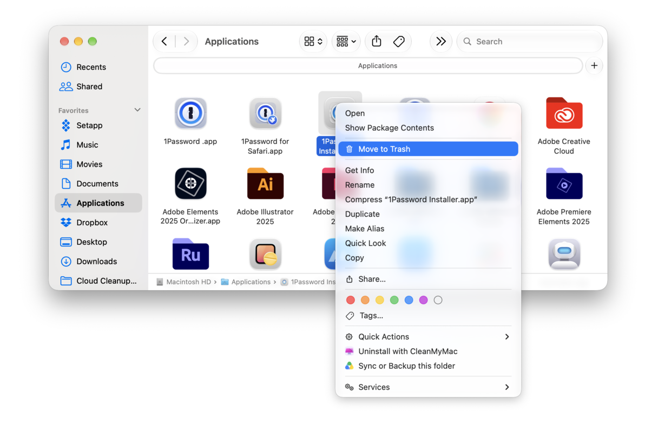The height and width of the screenshot is (433, 658).
Task: Apply the purple tag color
Action: [424, 300]
